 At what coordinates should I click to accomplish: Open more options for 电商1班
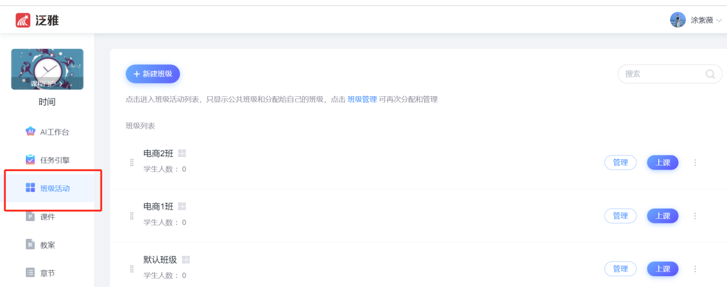coord(695,216)
